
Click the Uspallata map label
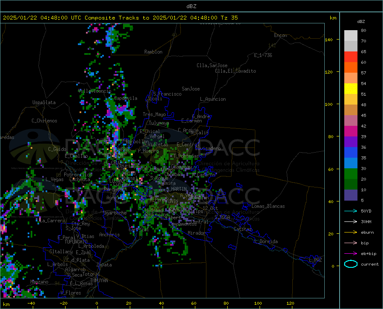[44, 103]
